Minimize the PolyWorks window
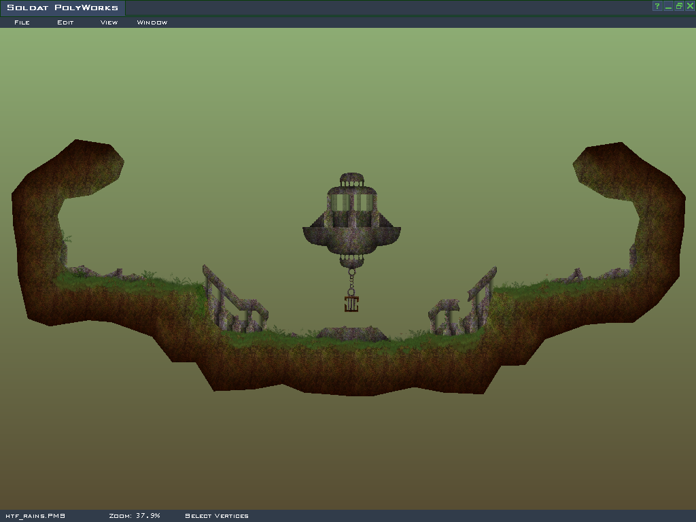The image size is (696, 522). tap(668, 6)
